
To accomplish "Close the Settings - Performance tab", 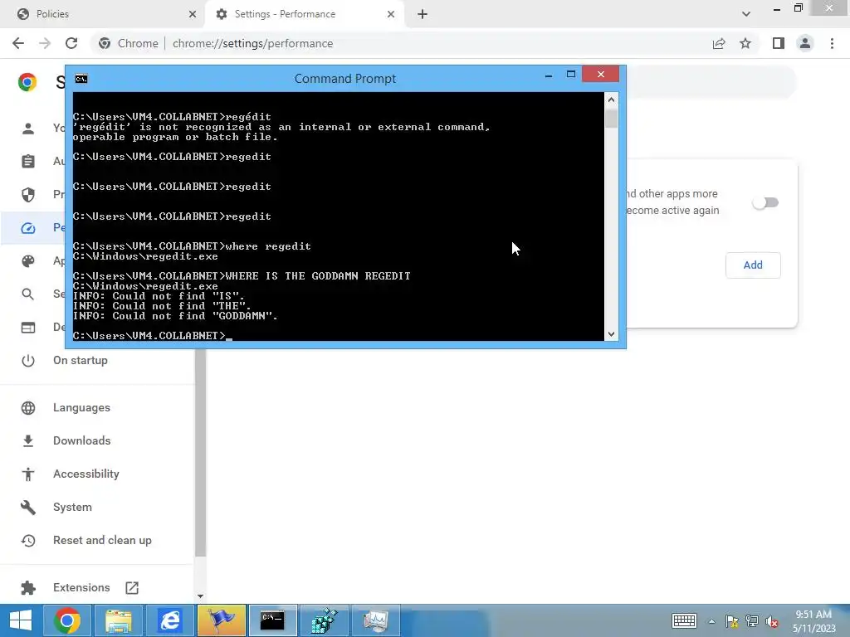I will tap(391, 14).
